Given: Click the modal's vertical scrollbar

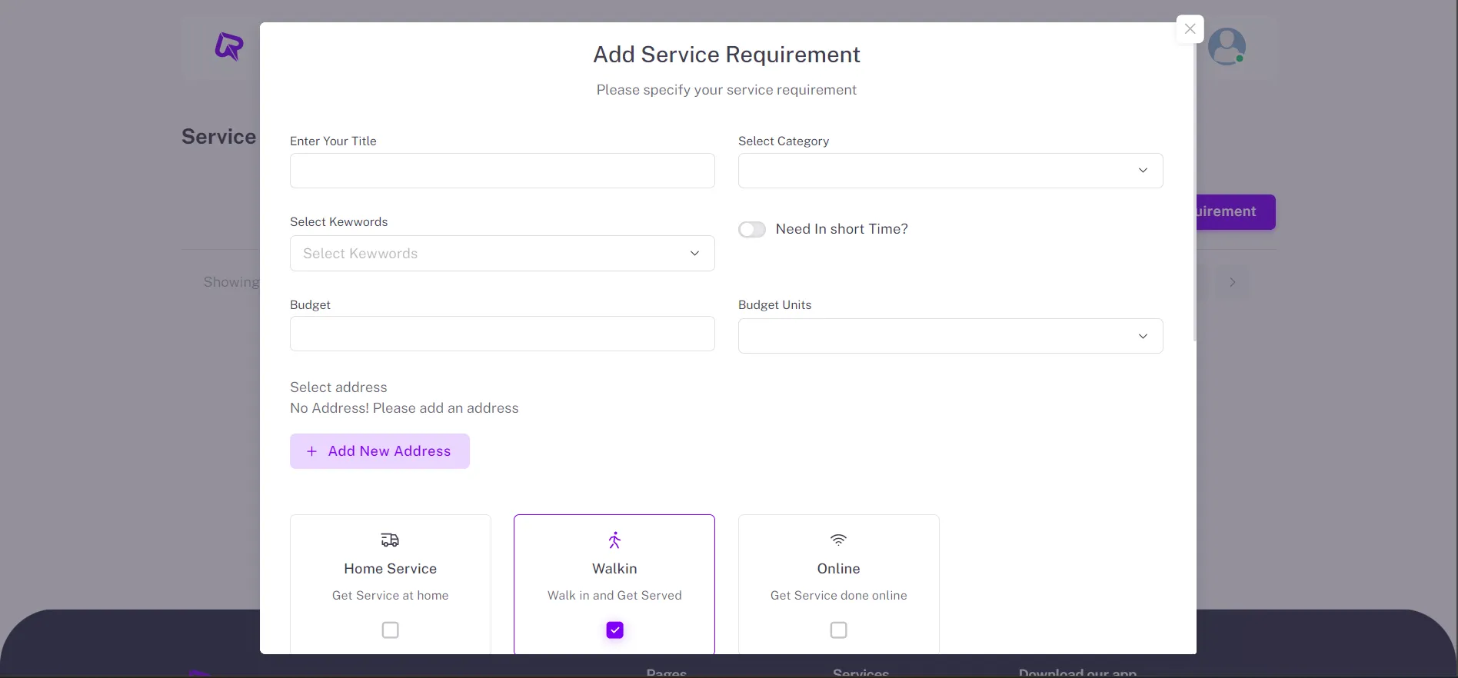Looking at the screenshot, I should [1194, 192].
